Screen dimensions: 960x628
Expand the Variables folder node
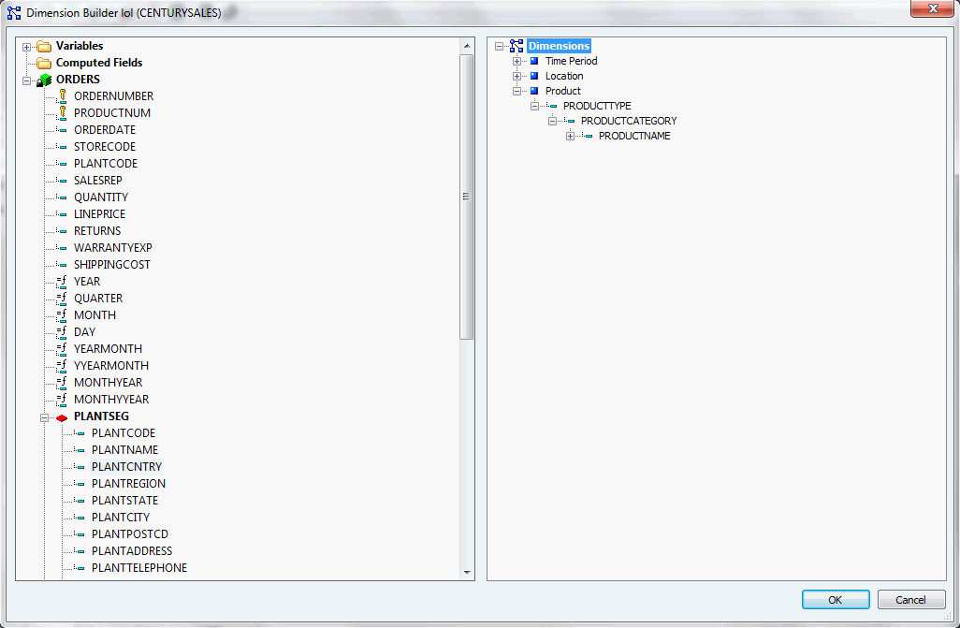26,47
